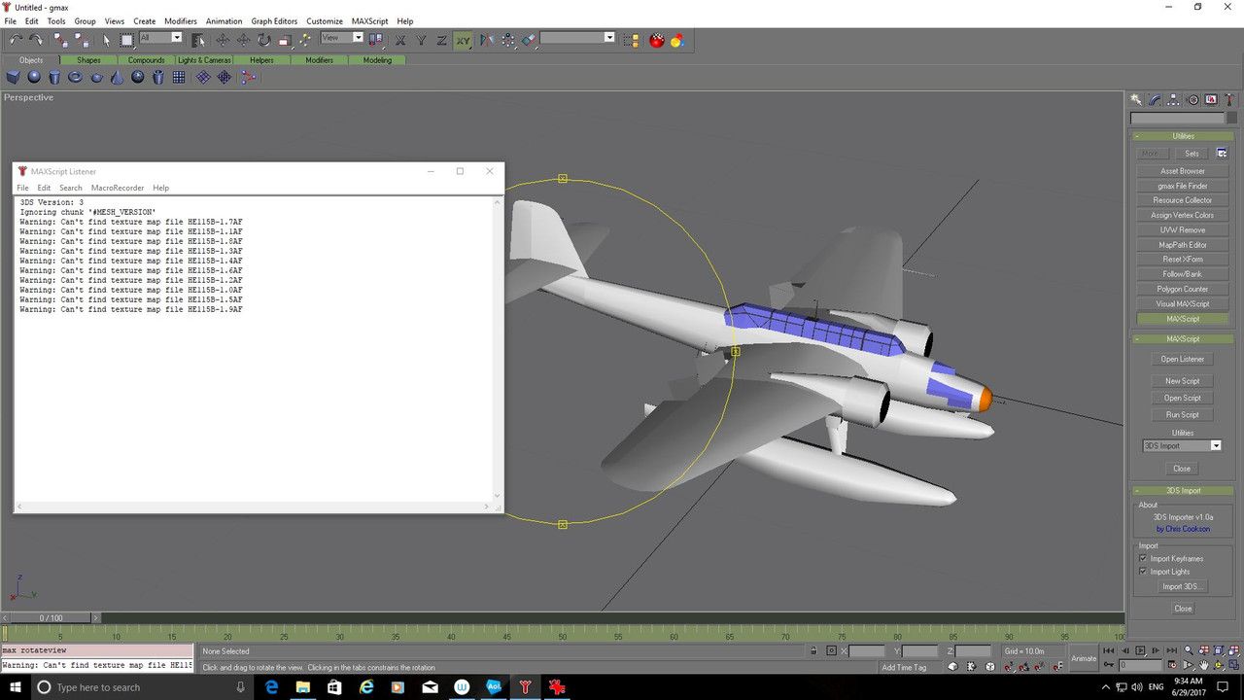The width and height of the screenshot is (1244, 700).
Task: Collapse the MAXScript rollout header
Action: 1183,339
